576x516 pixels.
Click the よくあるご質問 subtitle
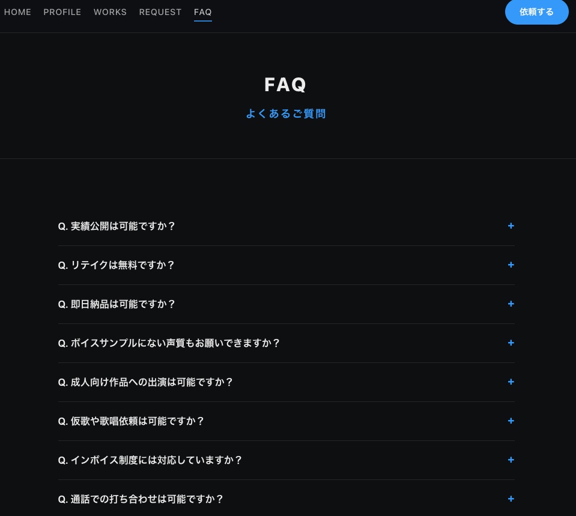(x=286, y=113)
